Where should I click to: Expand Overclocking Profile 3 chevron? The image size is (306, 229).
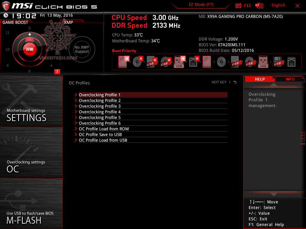coord(76,106)
